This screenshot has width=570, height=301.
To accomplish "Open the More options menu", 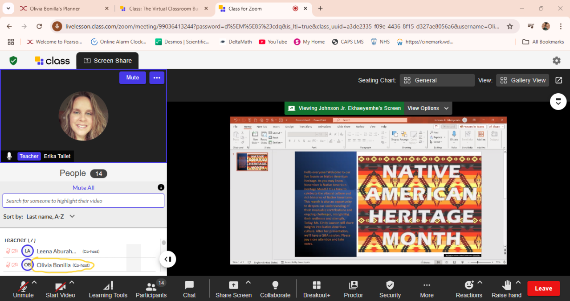I will (x=427, y=289).
